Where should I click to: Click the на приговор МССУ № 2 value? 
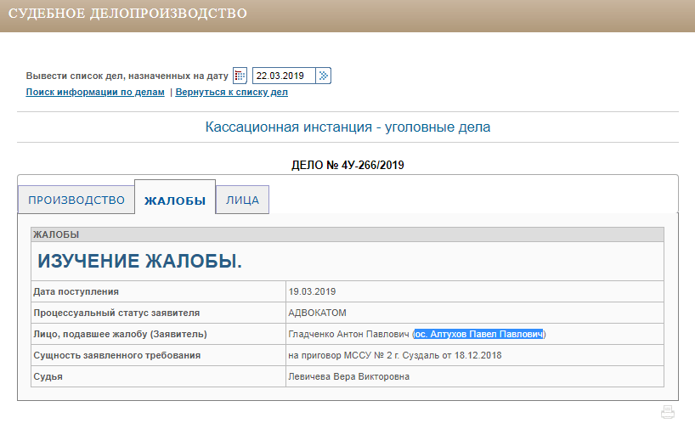tap(395, 355)
